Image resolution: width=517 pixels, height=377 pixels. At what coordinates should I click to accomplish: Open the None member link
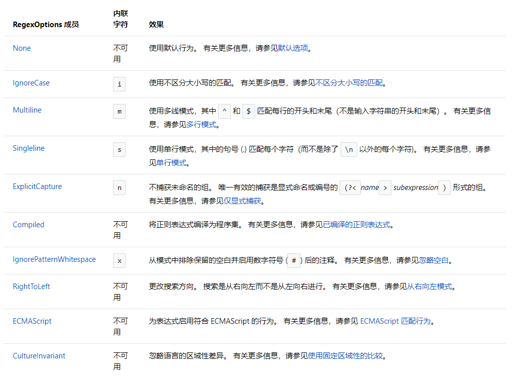[x=22, y=48]
